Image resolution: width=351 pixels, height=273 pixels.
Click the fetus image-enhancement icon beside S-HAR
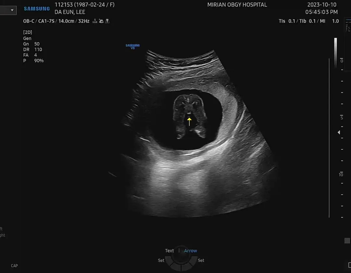coord(101,21)
